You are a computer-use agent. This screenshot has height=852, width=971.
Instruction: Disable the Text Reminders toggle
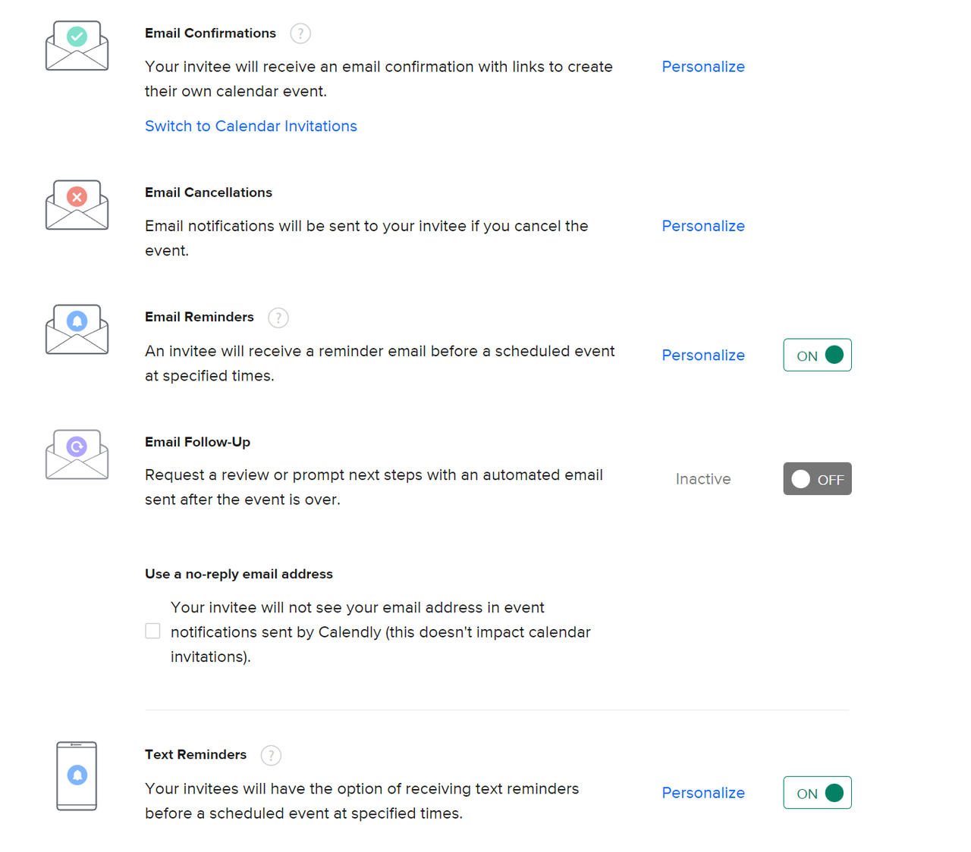[817, 793]
